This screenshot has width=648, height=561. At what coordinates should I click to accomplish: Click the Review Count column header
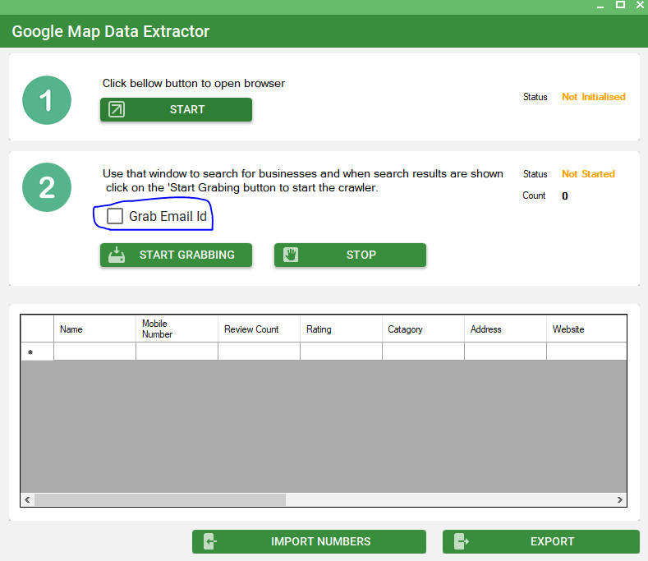point(259,329)
